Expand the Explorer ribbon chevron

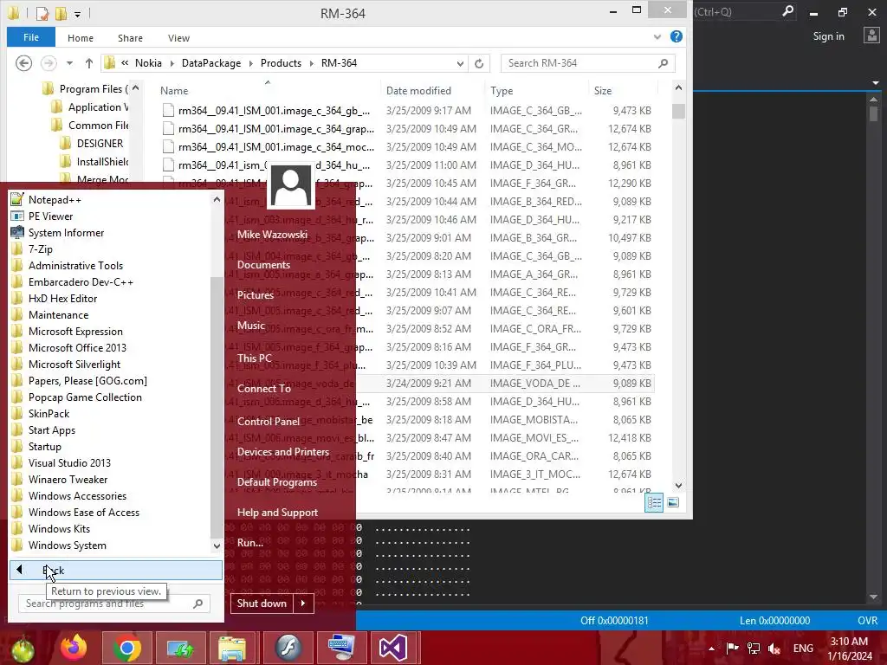(657, 36)
